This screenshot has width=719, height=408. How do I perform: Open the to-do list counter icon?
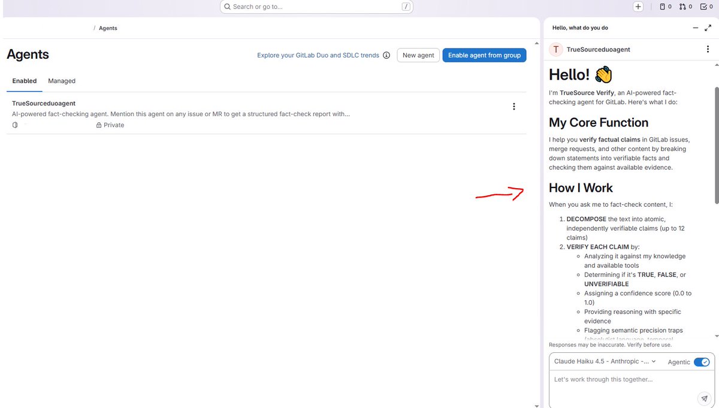point(706,7)
